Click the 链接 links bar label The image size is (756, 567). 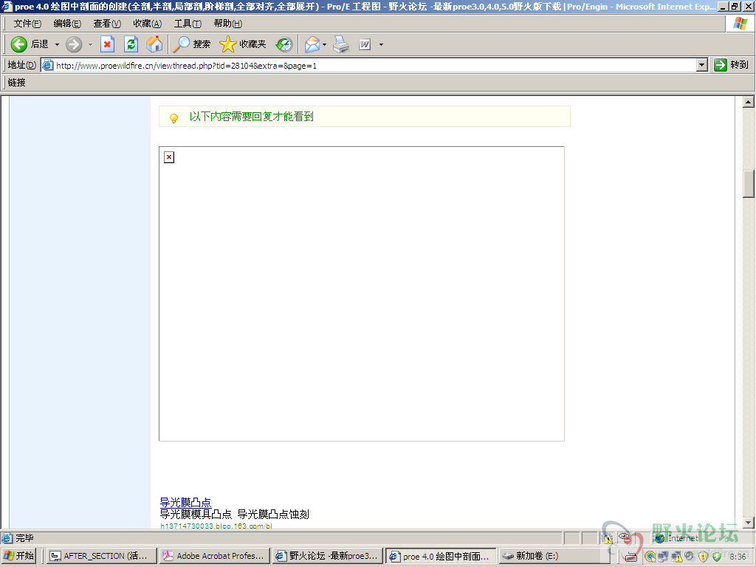tap(17, 83)
